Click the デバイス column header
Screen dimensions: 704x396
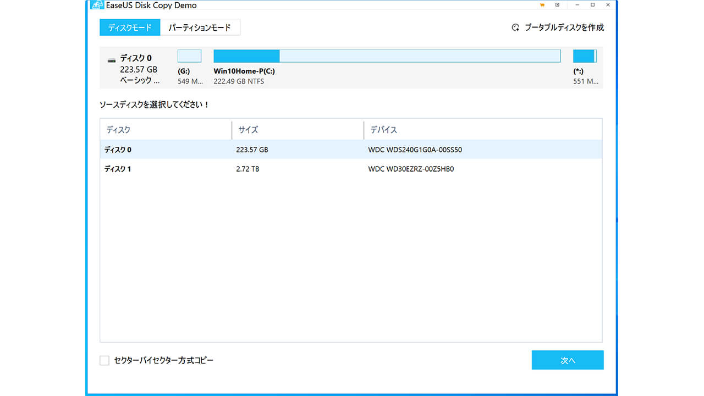pos(483,130)
